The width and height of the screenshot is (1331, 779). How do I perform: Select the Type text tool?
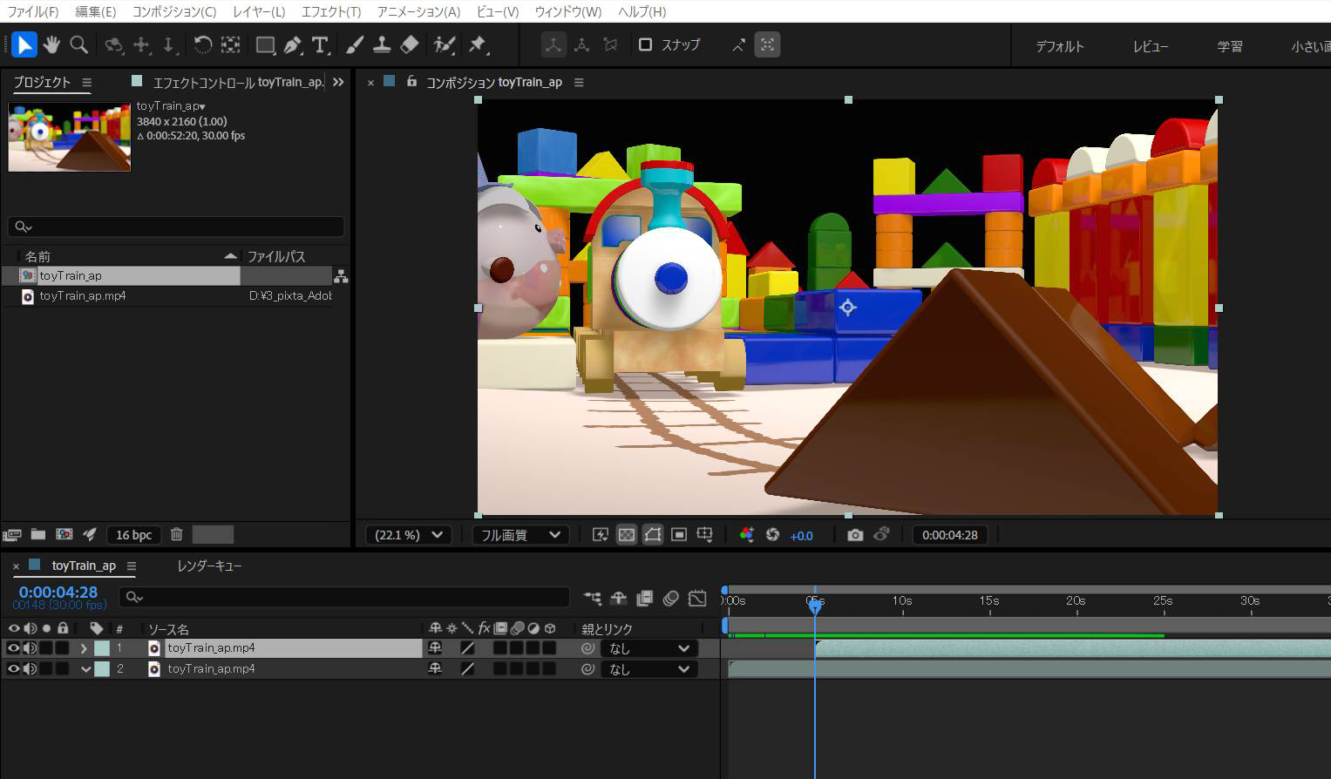320,45
